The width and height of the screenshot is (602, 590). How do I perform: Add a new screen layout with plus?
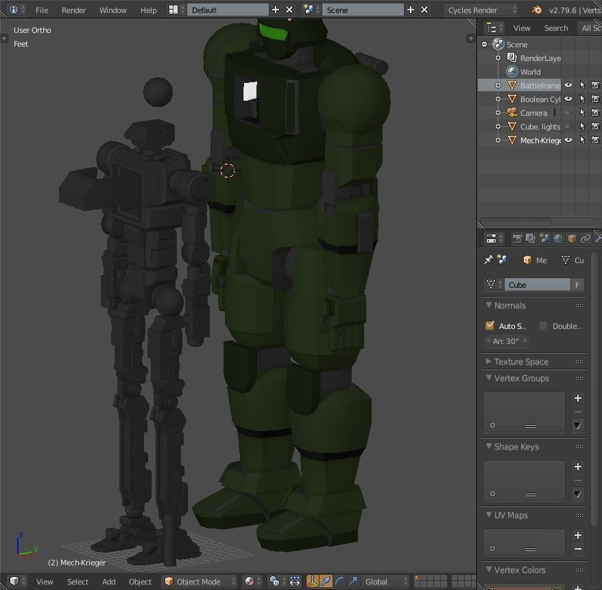click(x=275, y=10)
